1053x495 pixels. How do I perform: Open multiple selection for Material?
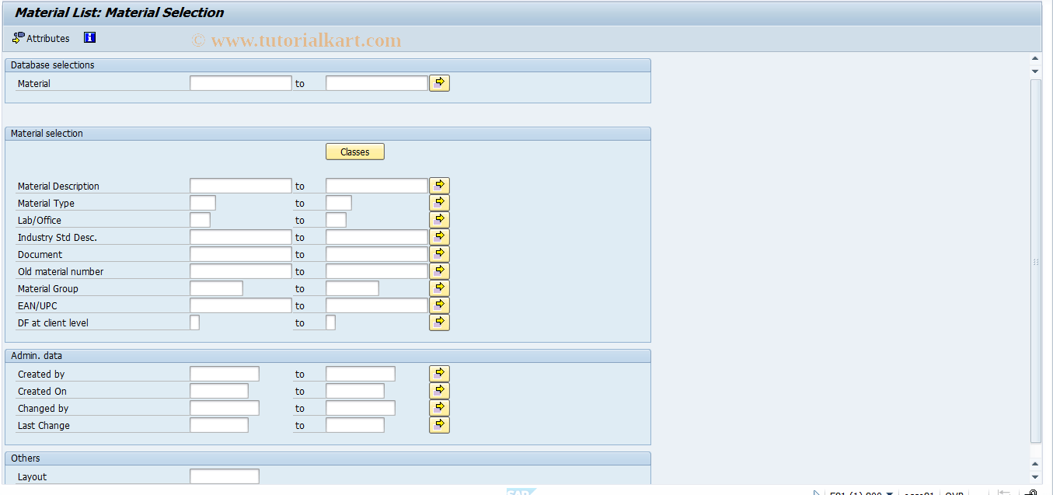click(x=439, y=82)
